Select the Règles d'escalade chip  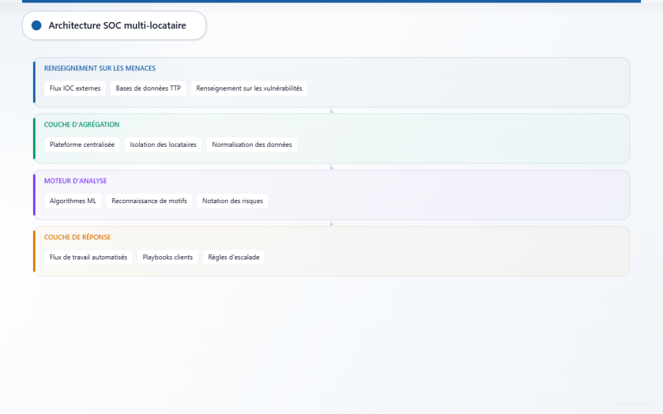234,257
